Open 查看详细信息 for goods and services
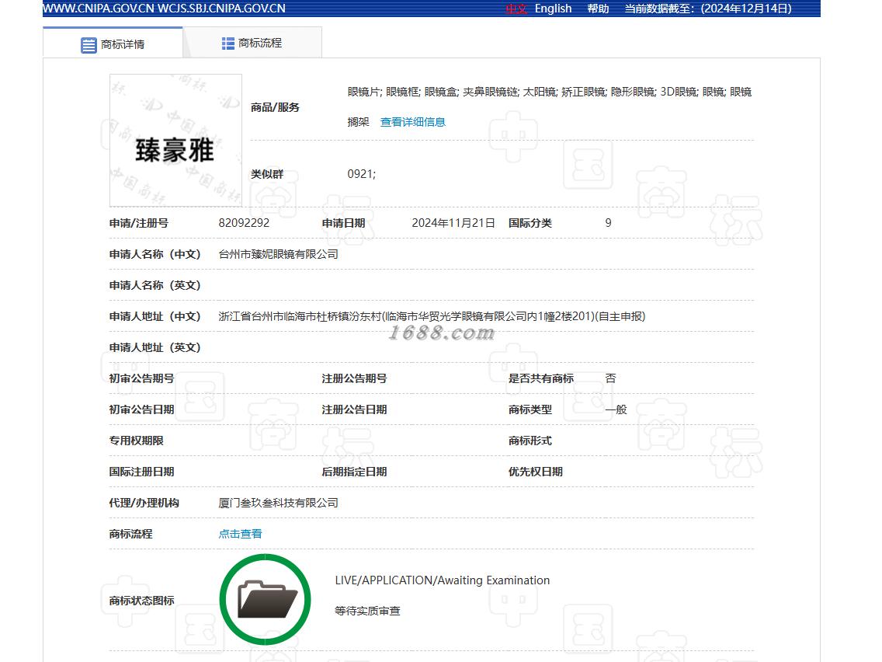This screenshot has height=662, width=882. [413, 122]
